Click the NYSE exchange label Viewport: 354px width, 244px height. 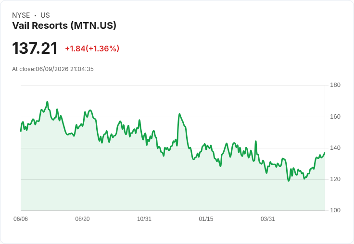pyautogui.click(x=21, y=15)
